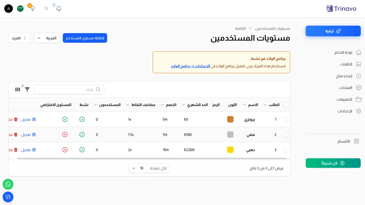This screenshot has width=365, height=205.
Task: Click the table horizontal scrollbar
Action: tap(152, 158)
